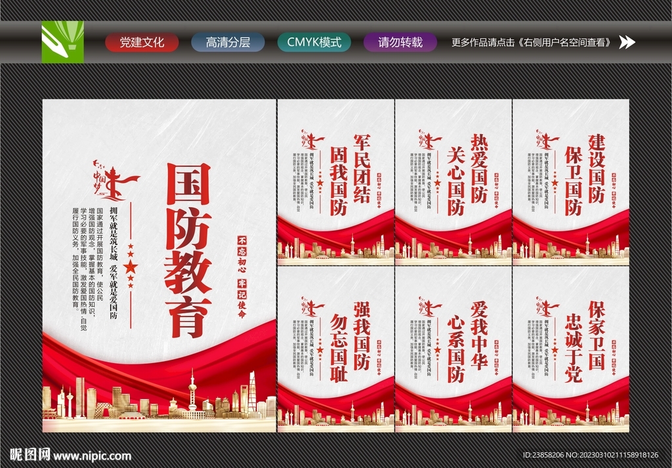Click the 更多作品请点击 text link
Viewport: 672px width, 468px height.
pyautogui.click(x=532, y=43)
